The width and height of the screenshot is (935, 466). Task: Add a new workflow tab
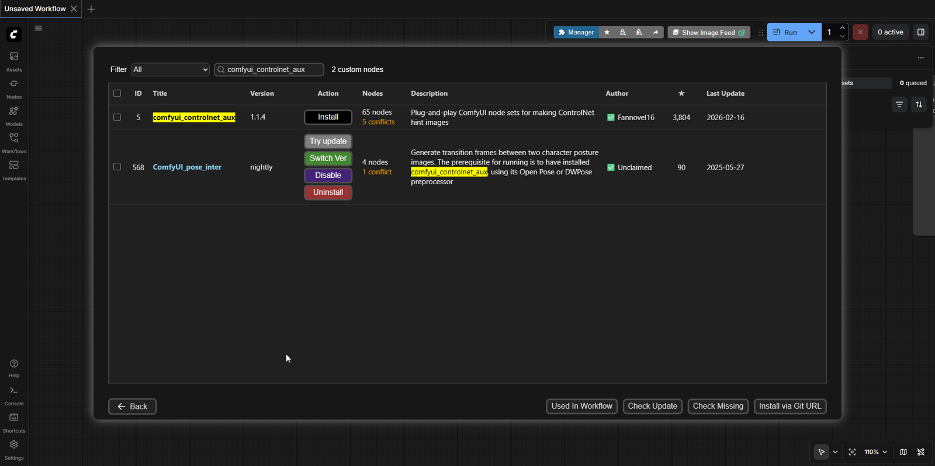coord(91,9)
